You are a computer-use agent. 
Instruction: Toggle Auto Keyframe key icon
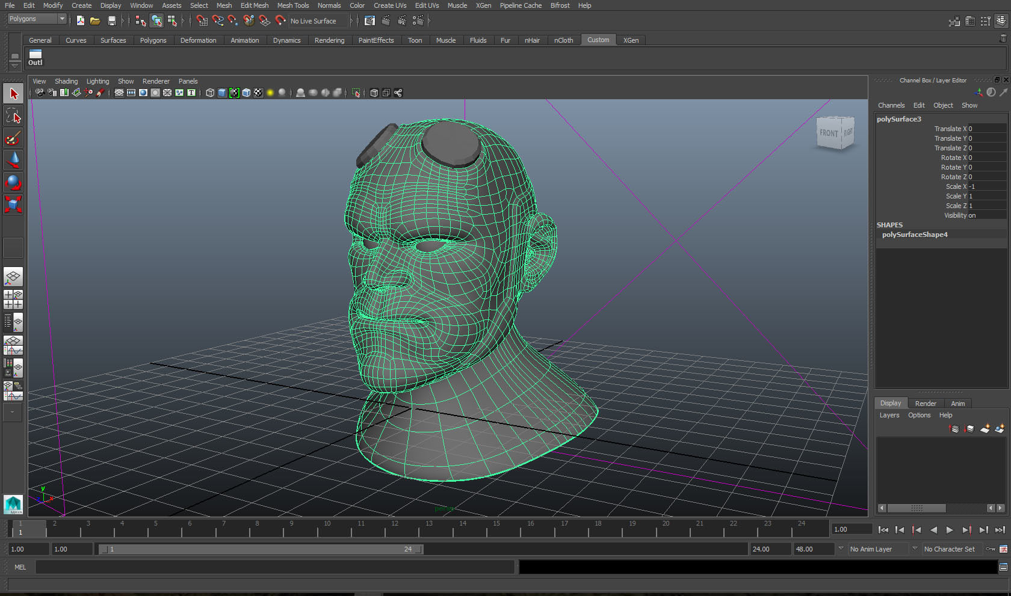[x=990, y=549]
